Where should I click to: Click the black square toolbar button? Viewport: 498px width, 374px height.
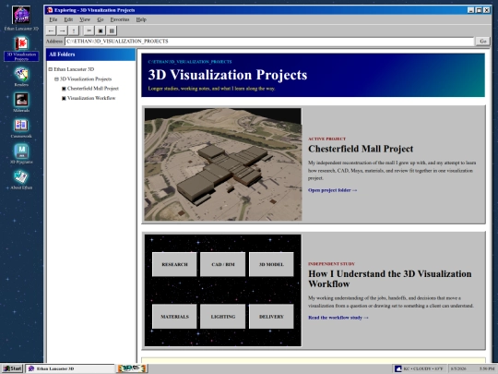[x=101, y=30]
